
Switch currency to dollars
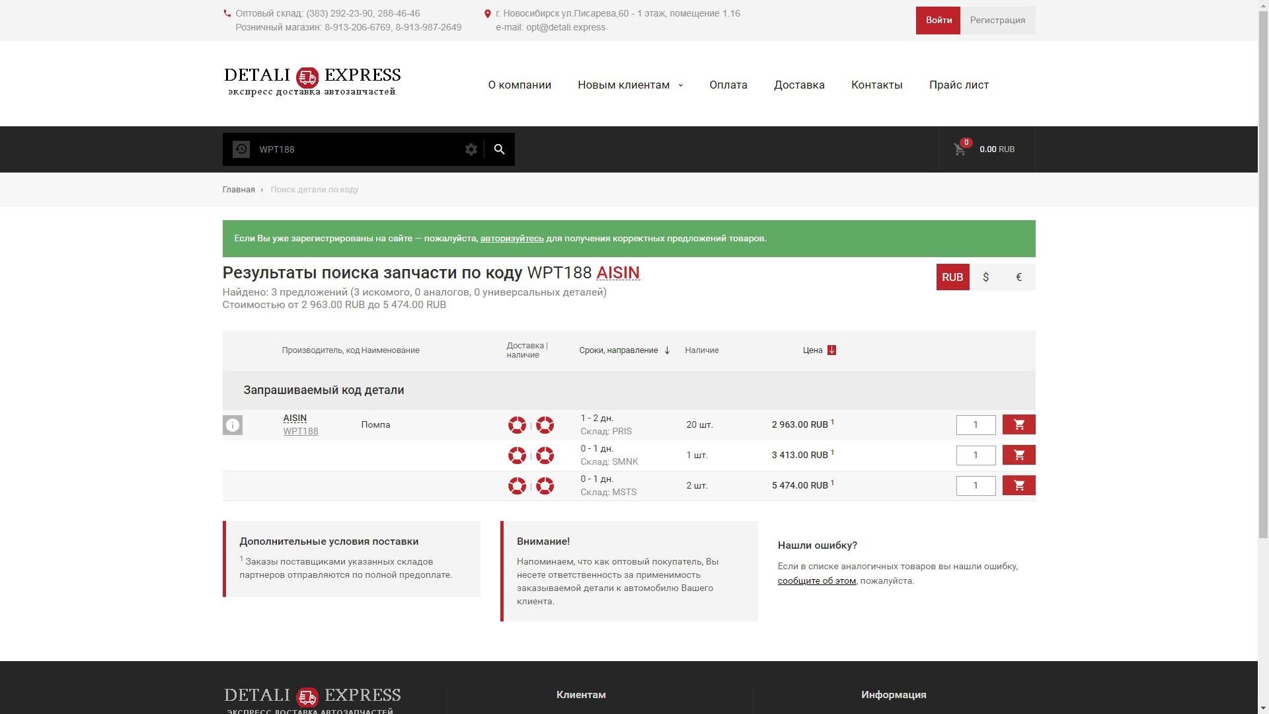point(985,277)
